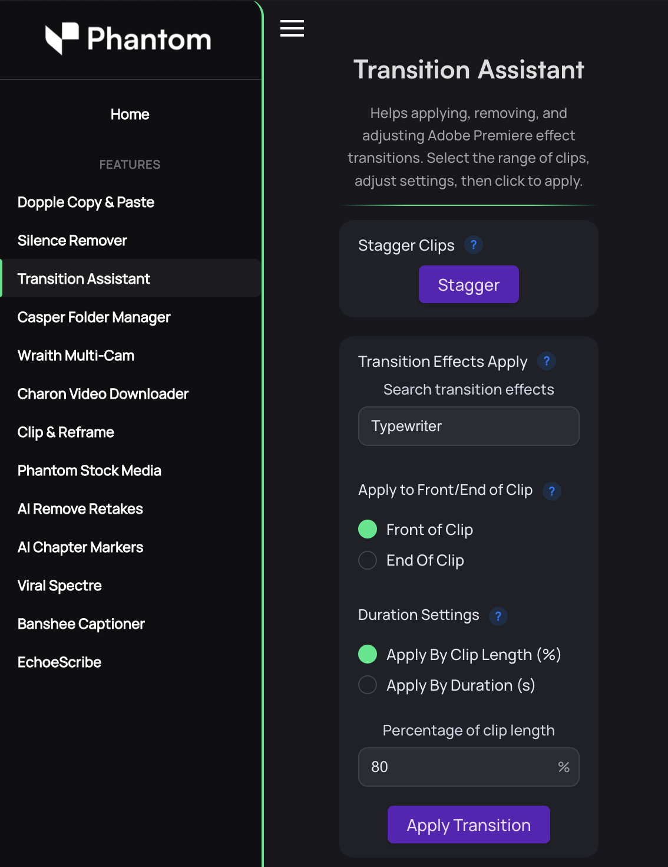This screenshot has width=668, height=867.
Task: Open Charon Video Downloader
Action: [x=103, y=393]
